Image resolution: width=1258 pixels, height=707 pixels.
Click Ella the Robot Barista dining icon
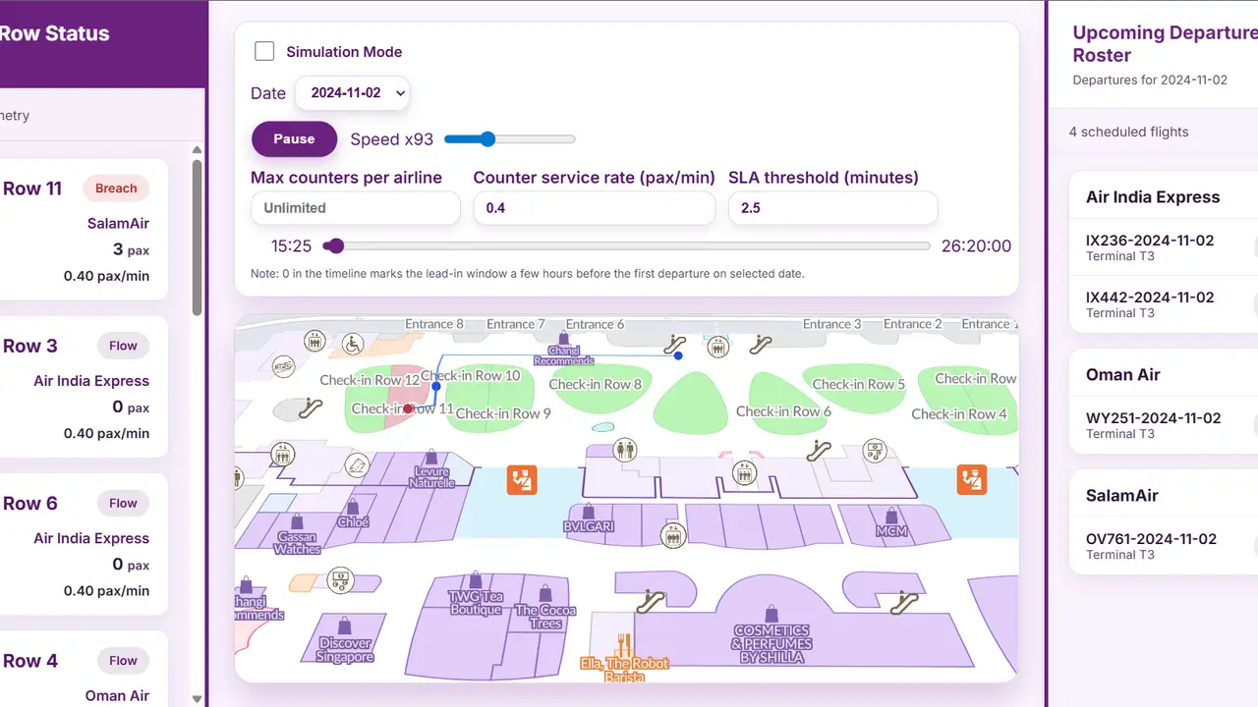(x=623, y=645)
